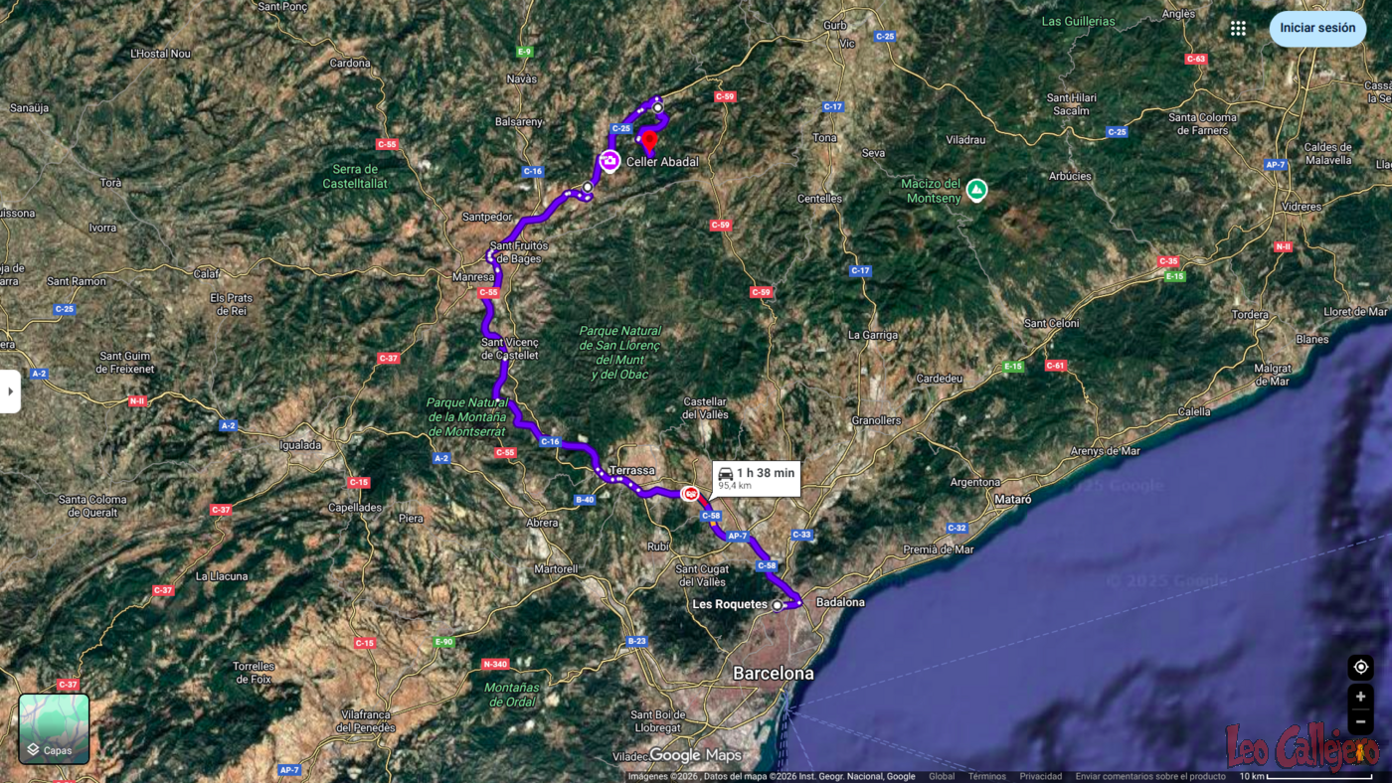Viewport: 1392px width, 783px height.
Task: Zoom in with the plus button
Action: point(1360,698)
